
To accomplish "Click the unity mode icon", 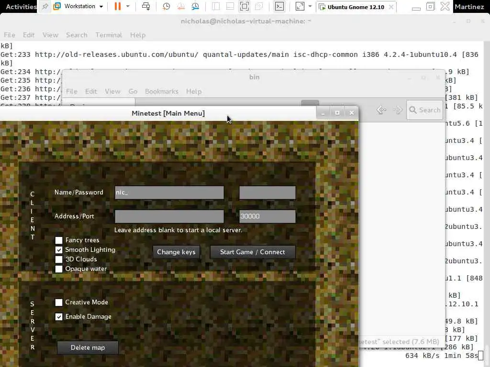I will pyautogui.click(x=259, y=7).
